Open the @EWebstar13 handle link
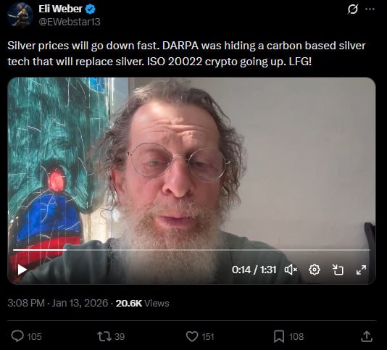The width and height of the screenshot is (387, 350). point(70,22)
